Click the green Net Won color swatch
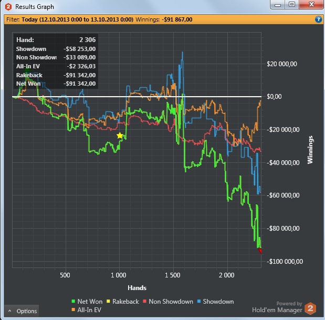325x320 pixels. [73, 301]
